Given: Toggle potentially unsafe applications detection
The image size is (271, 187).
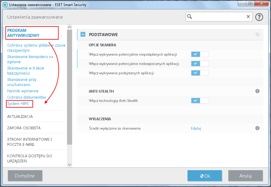Looking at the screenshot, I should pos(200,64).
